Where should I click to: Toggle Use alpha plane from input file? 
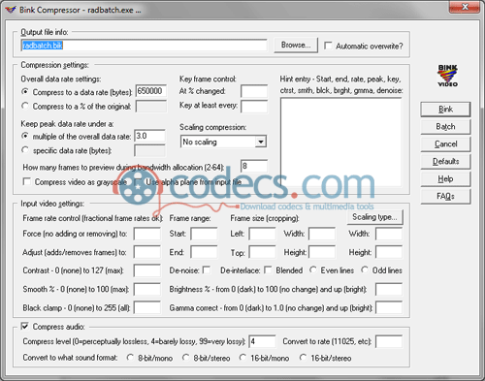coord(138,181)
